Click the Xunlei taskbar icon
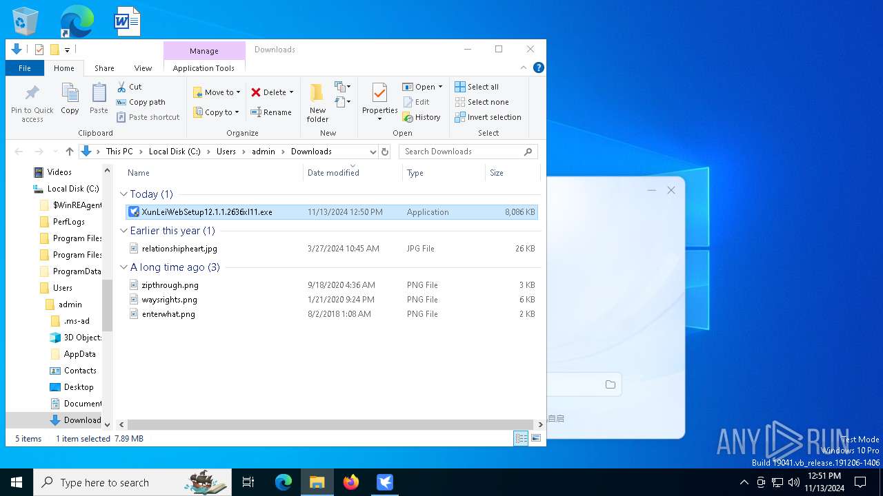Image resolution: width=883 pixels, height=496 pixels. tap(385, 482)
